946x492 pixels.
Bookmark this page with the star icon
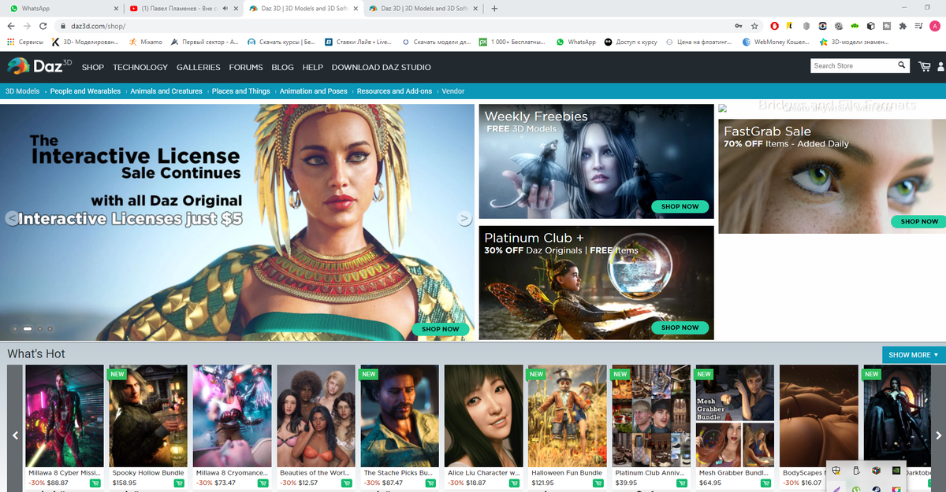(x=754, y=26)
